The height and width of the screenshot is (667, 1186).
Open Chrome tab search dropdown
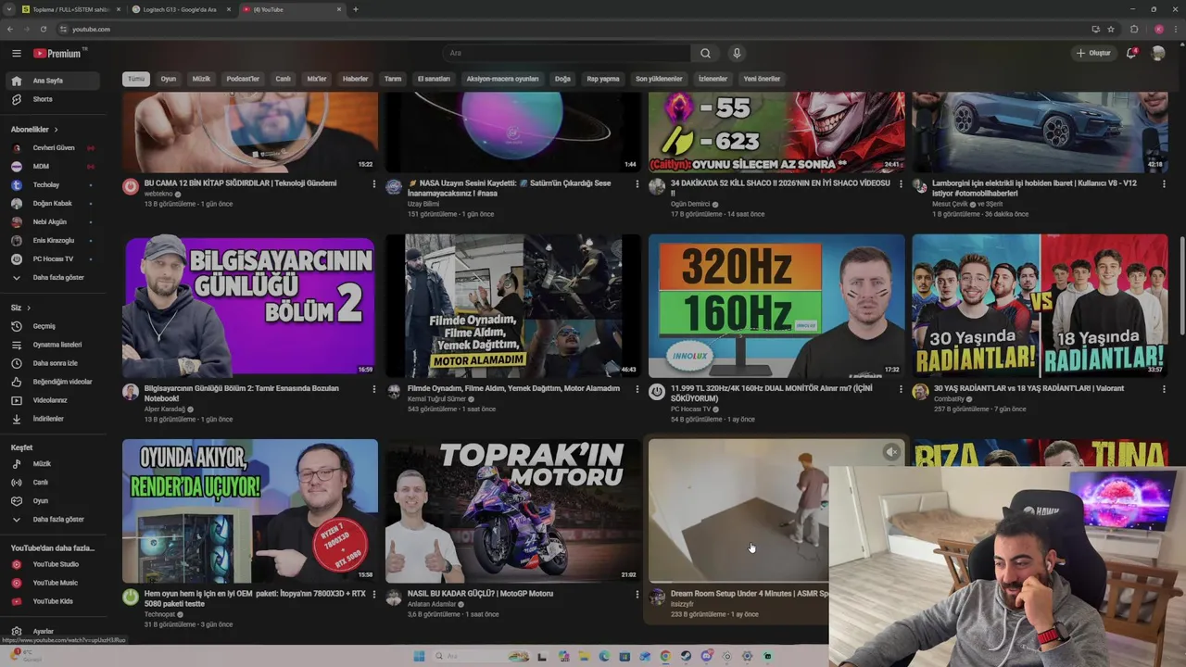coord(9,9)
